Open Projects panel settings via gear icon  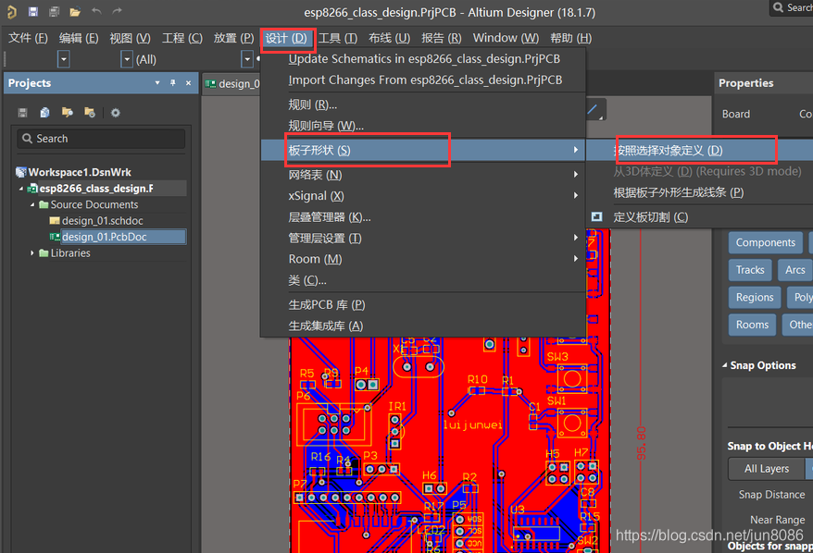(115, 113)
